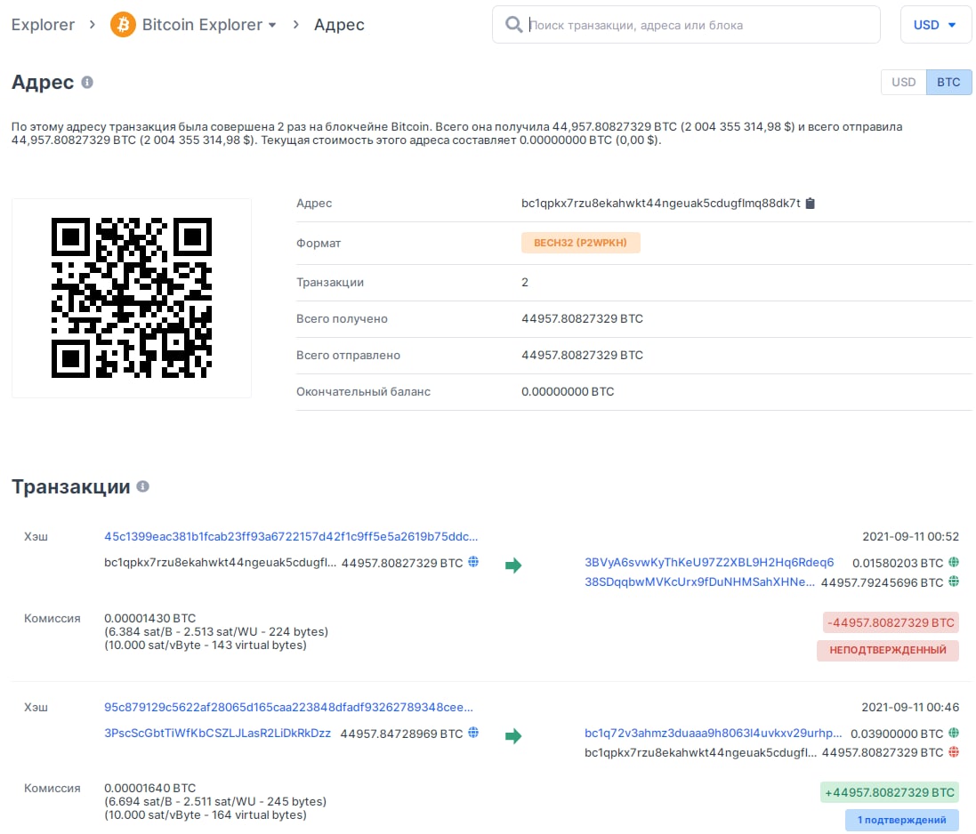The image size is (976, 834).
Task: Open address 3PscScGbtTiWfKbCSZLJLasR2LiDkRkDzz
Action: (x=217, y=734)
